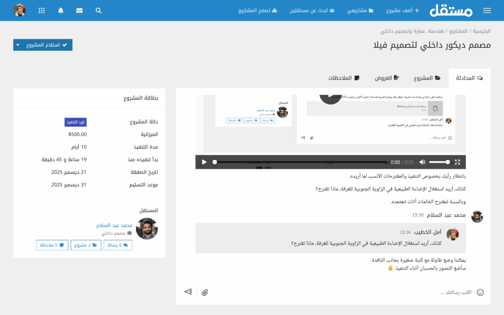Open the profile avatar dropdown
Viewport: 504px width, 315px height.
coord(20,10)
